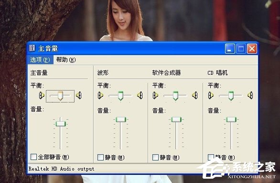Click the 软件合成器 balance slider thumb
The image size is (280, 183).
pos(176,96)
